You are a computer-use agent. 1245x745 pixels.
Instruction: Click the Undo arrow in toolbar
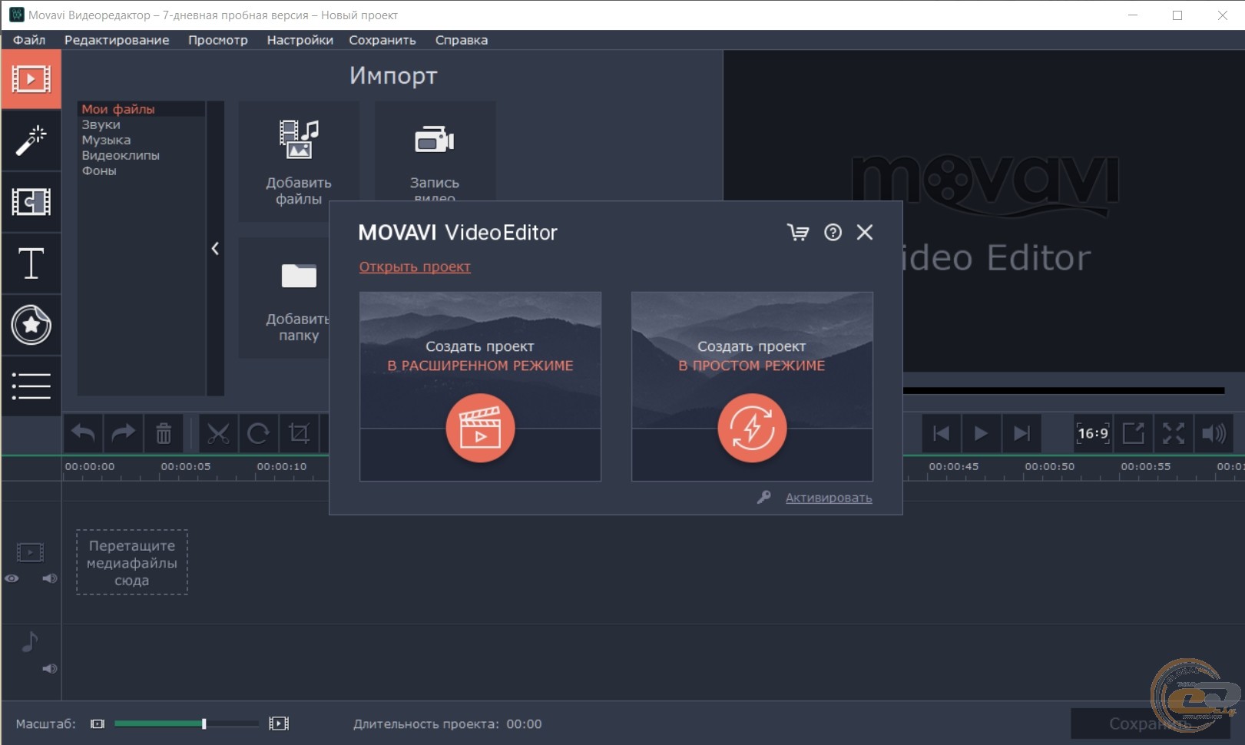pyautogui.click(x=83, y=434)
